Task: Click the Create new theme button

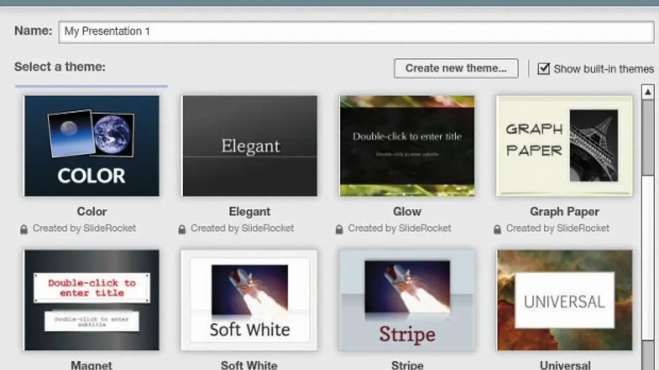Action: 456,68
